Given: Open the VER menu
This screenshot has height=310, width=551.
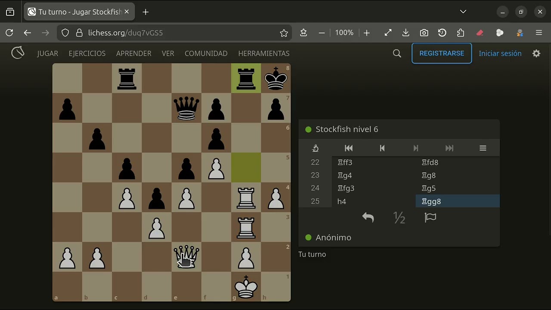Looking at the screenshot, I should point(168,53).
